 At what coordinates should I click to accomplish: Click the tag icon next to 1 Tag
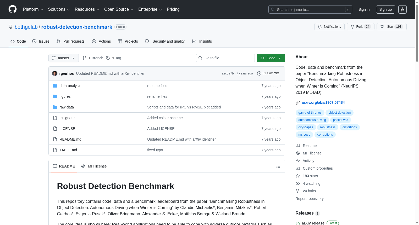point(108,58)
